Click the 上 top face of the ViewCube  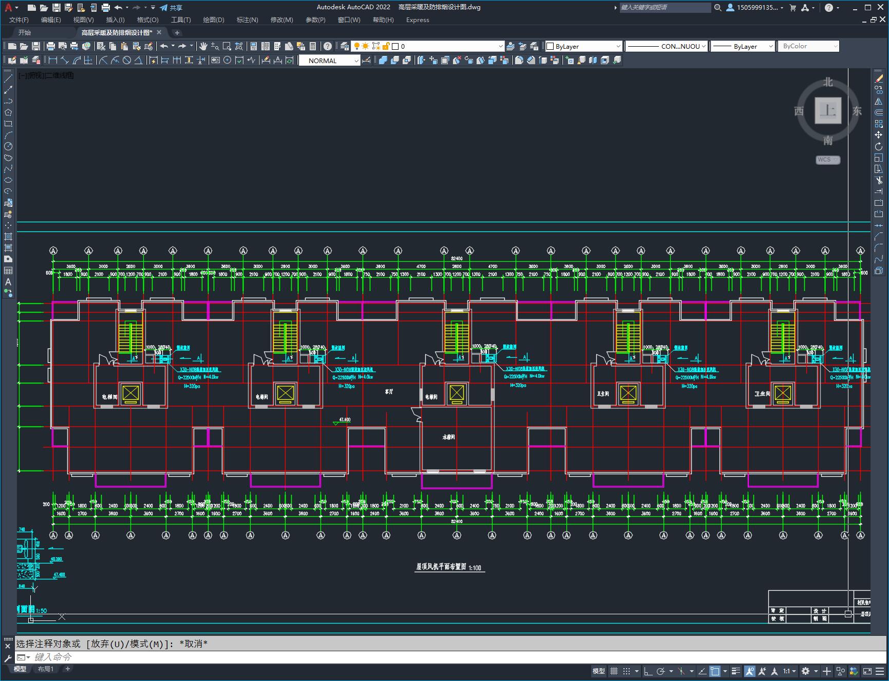point(828,110)
